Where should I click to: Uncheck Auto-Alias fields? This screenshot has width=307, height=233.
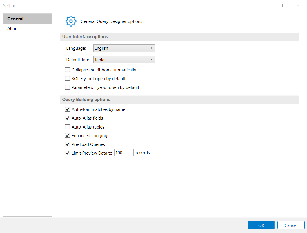click(67, 118)
